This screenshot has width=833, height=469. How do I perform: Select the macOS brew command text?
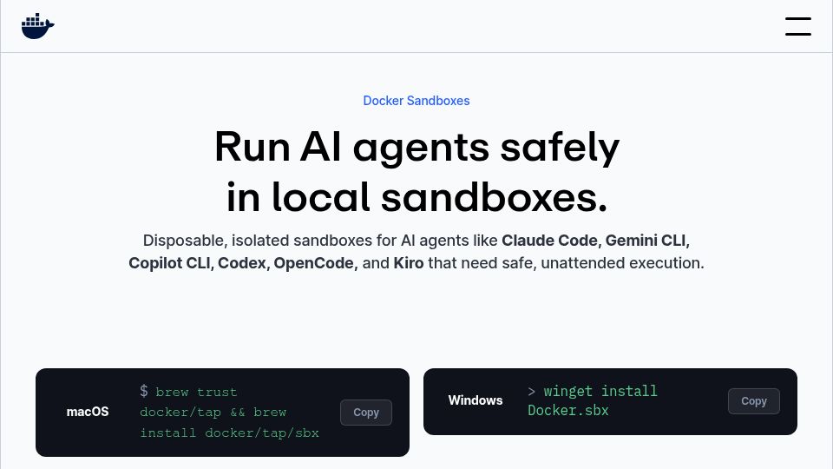[229, 412]
